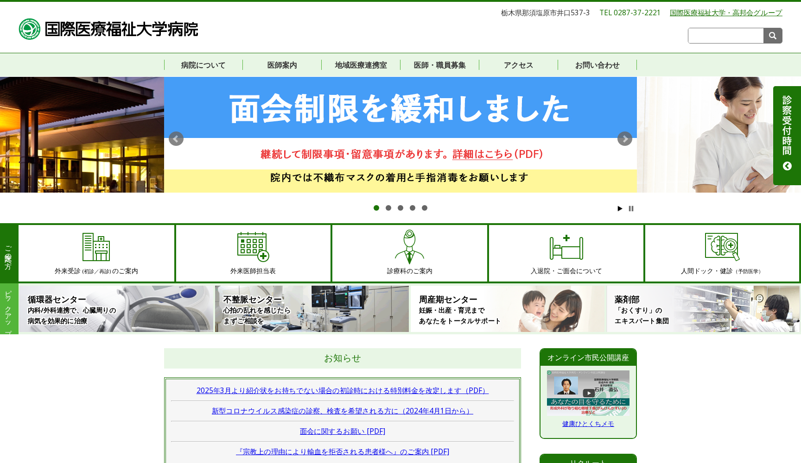Pause the image carousel autoplay
The height and width of the screenshot is (463, 801).
631,208
